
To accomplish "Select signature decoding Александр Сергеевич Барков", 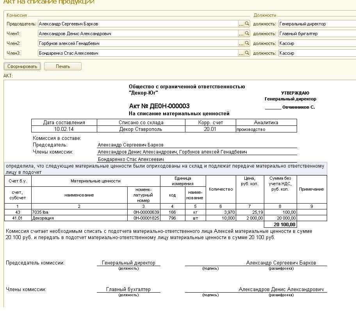I will point(281,263).
